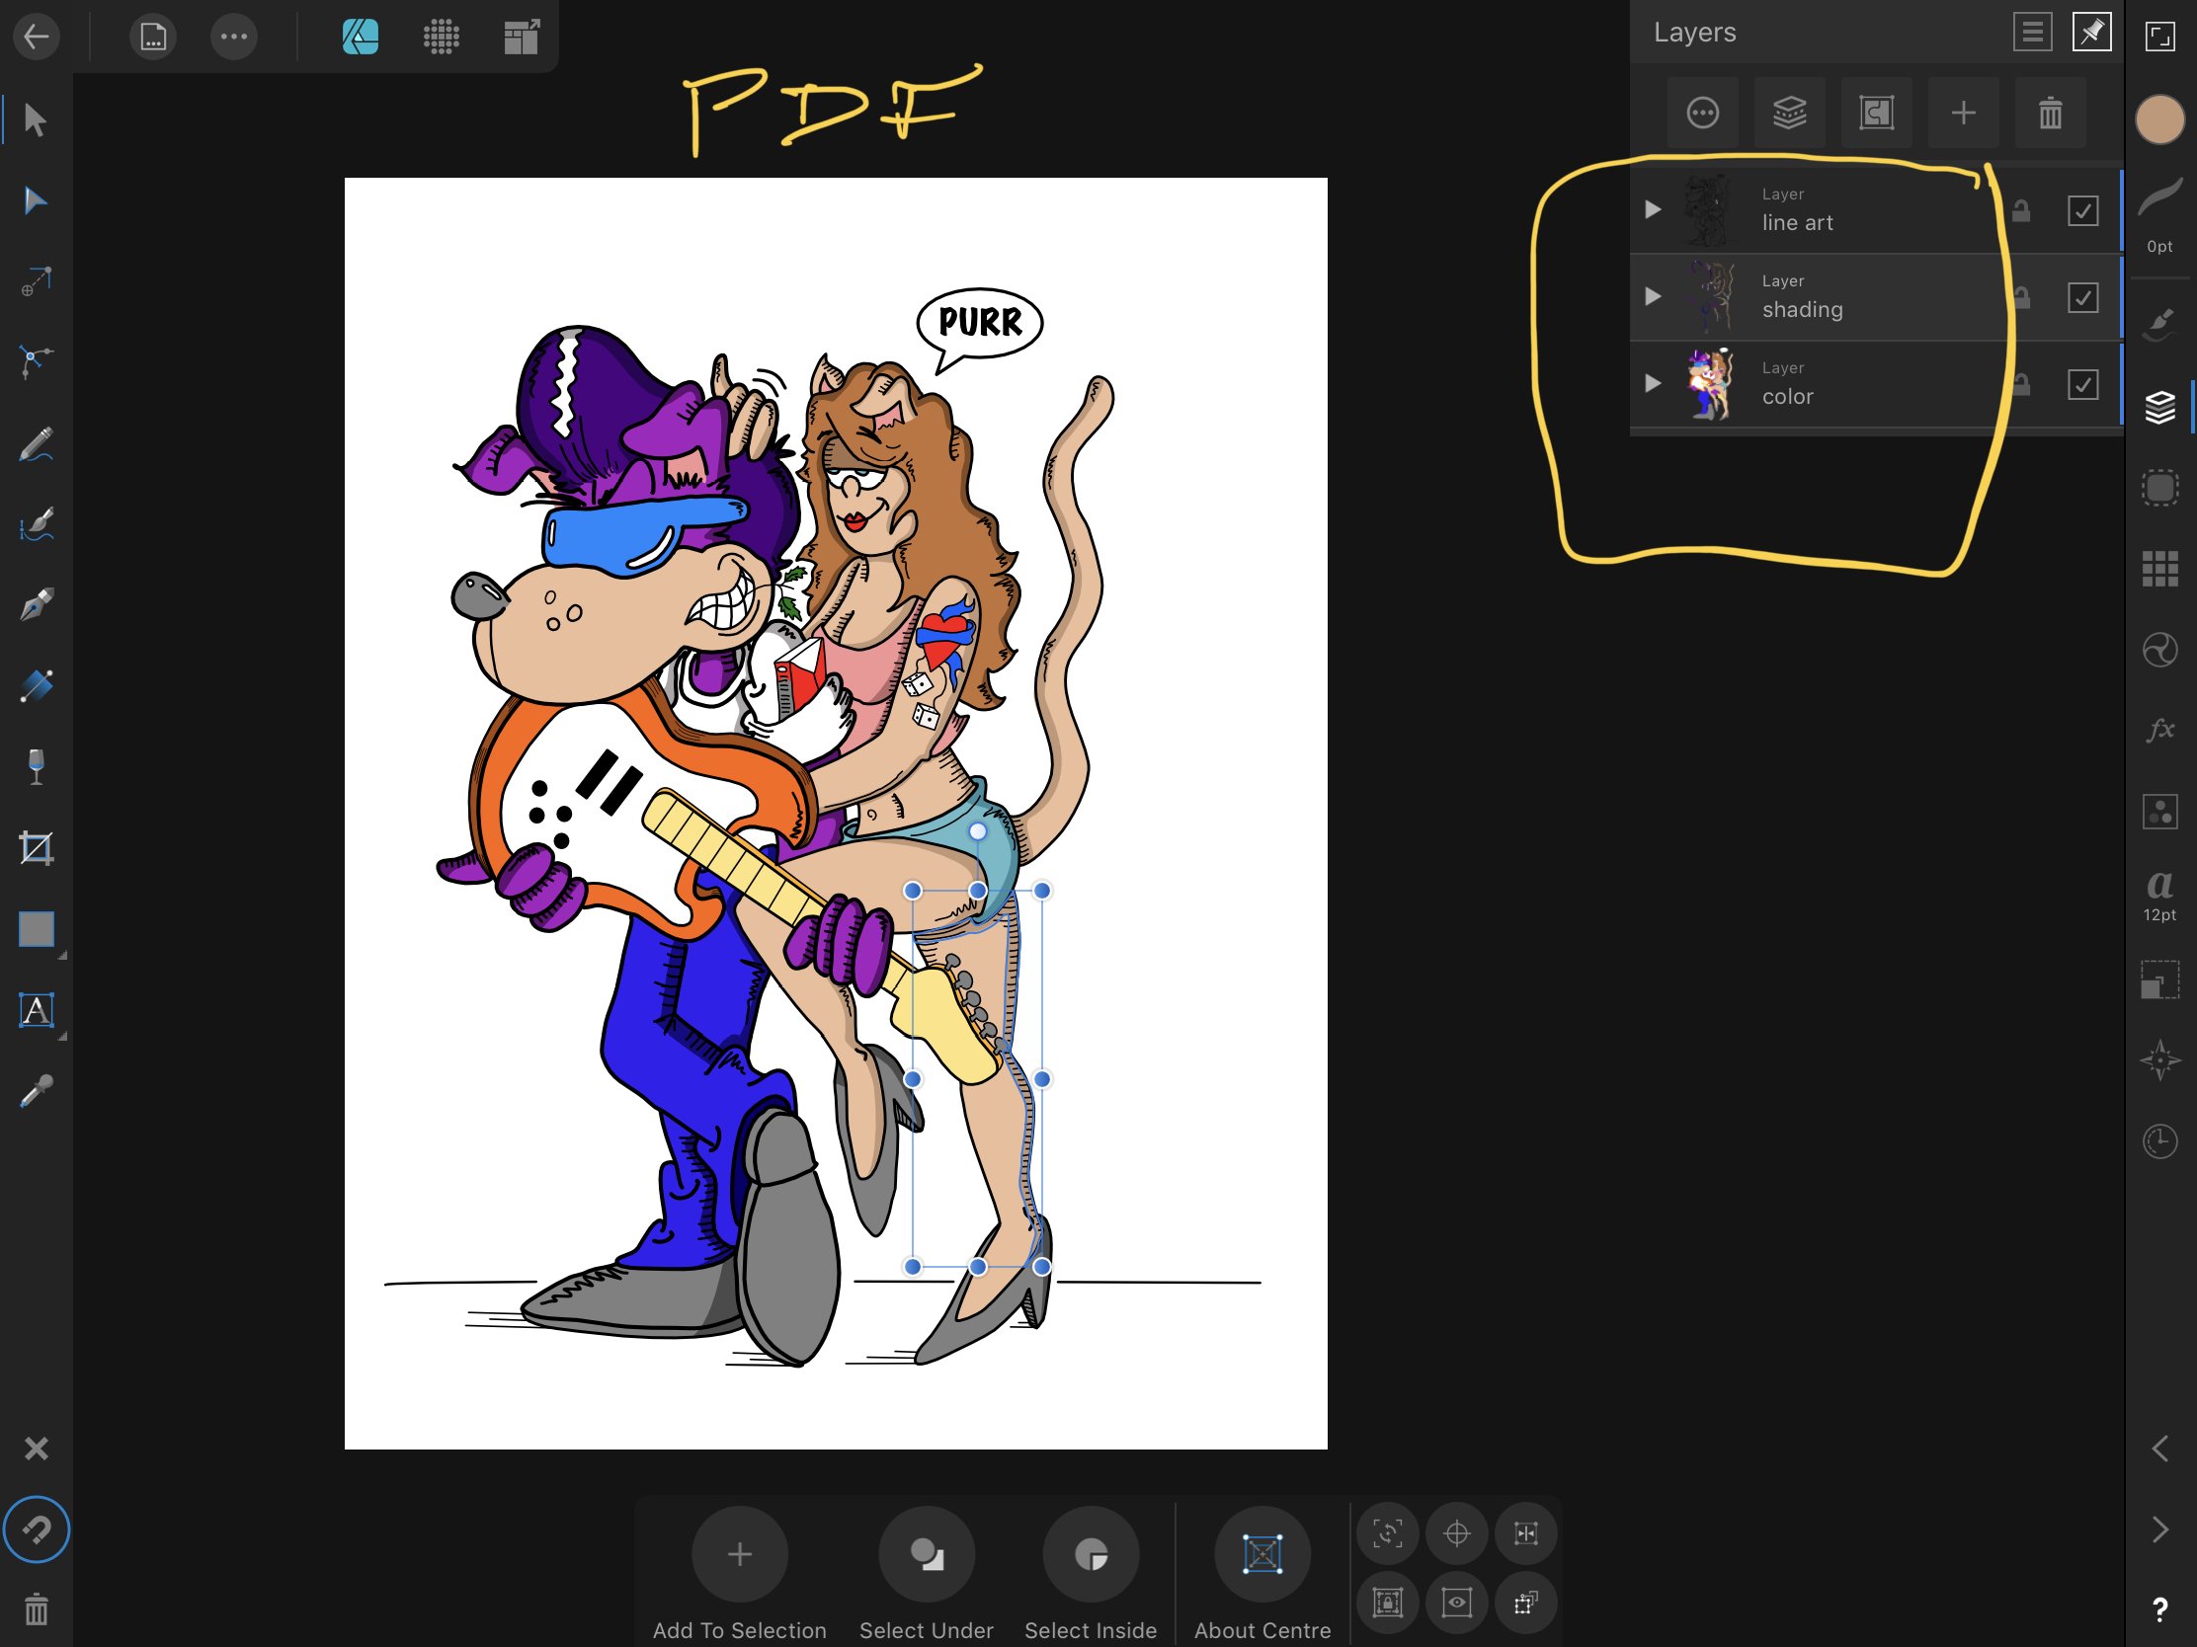Viewport: 2197px width, 1647px height.
Task: Select the Rectangle shape tool
Action: pyautogui.click(x=36, y=929)
